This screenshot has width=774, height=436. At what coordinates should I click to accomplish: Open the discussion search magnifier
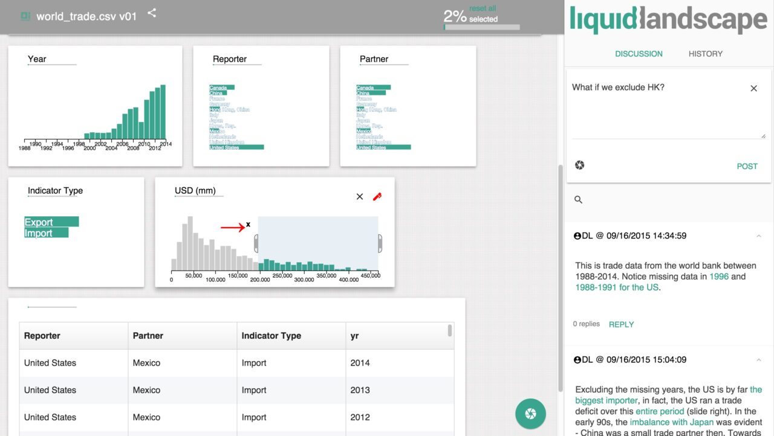(x=579, y=200)
